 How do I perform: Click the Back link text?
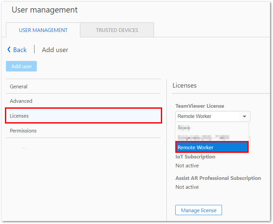click(x=20, y=50)
